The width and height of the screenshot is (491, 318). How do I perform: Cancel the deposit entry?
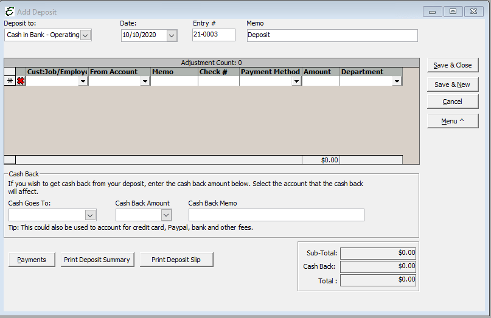tap(453, 102)
